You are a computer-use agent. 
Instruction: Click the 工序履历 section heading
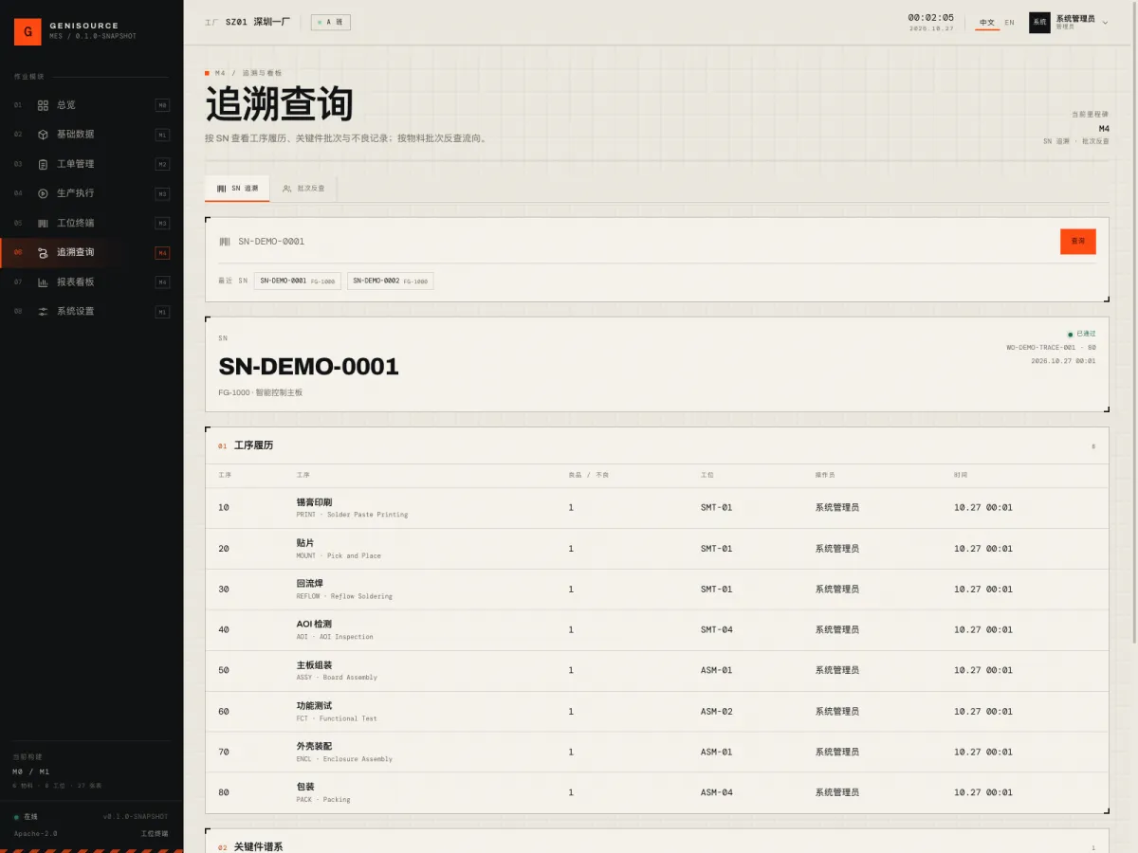(253, 445)
